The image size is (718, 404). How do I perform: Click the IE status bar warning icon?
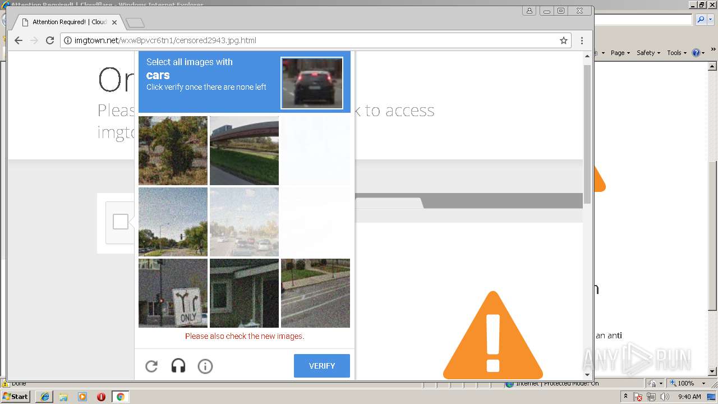coord(6,384)
